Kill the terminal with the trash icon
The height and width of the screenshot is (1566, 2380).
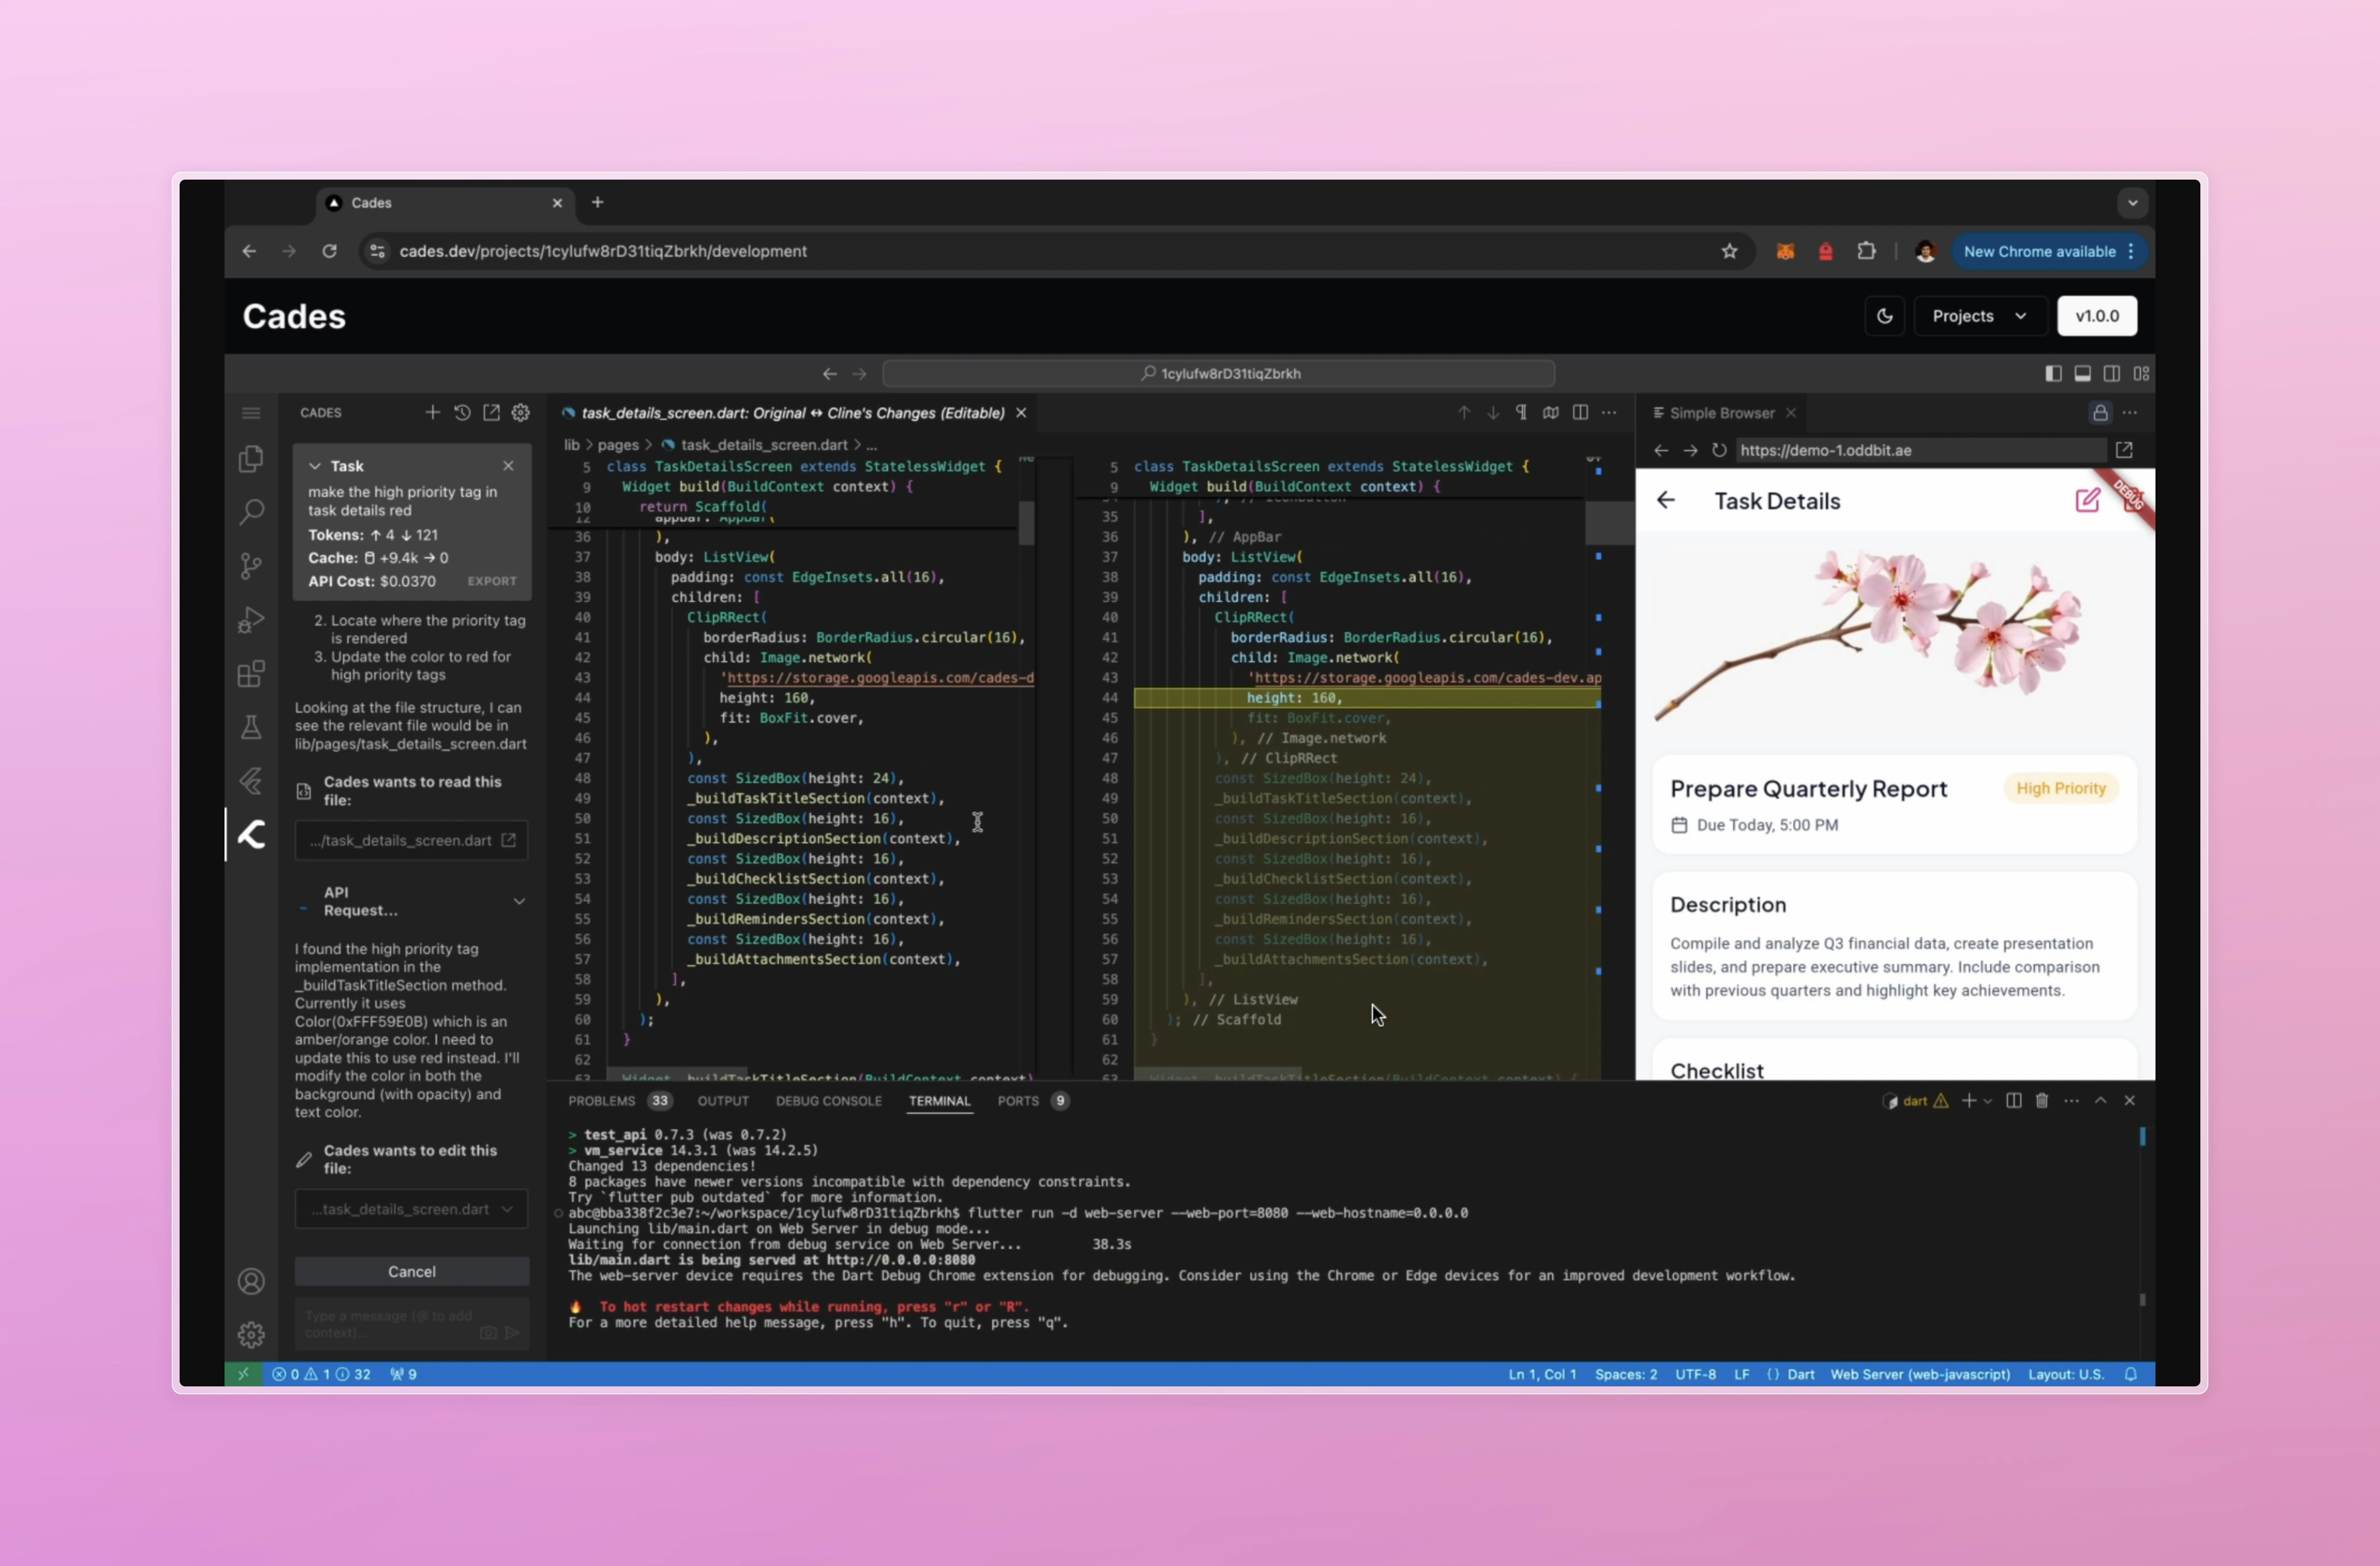(x=2042, y=1100)
